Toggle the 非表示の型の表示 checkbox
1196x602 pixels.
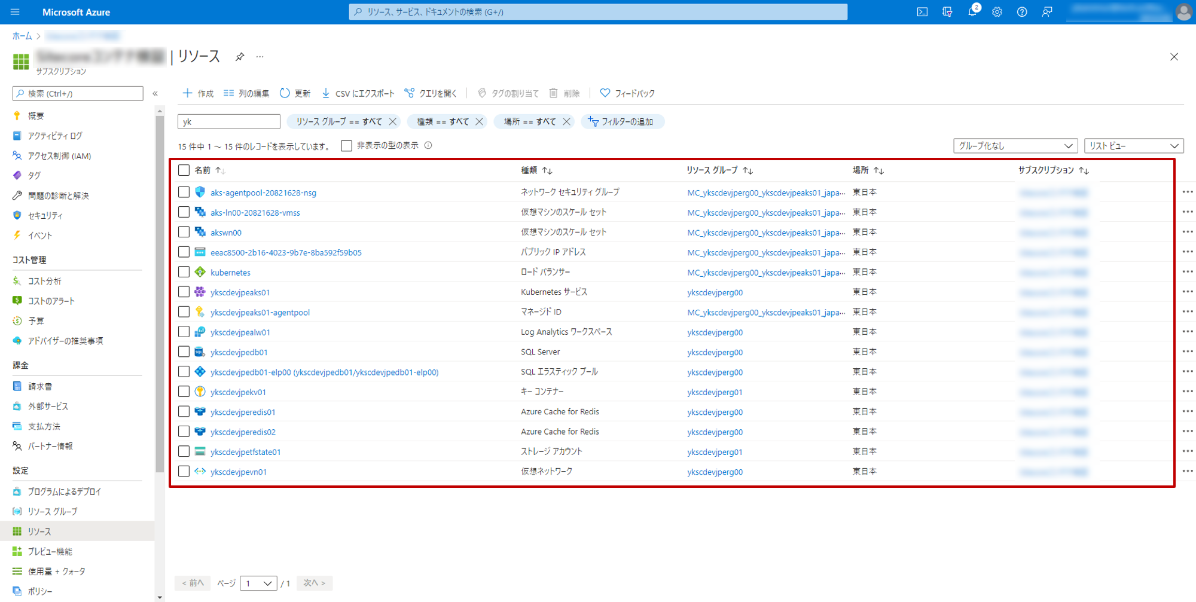click(346, 146)
